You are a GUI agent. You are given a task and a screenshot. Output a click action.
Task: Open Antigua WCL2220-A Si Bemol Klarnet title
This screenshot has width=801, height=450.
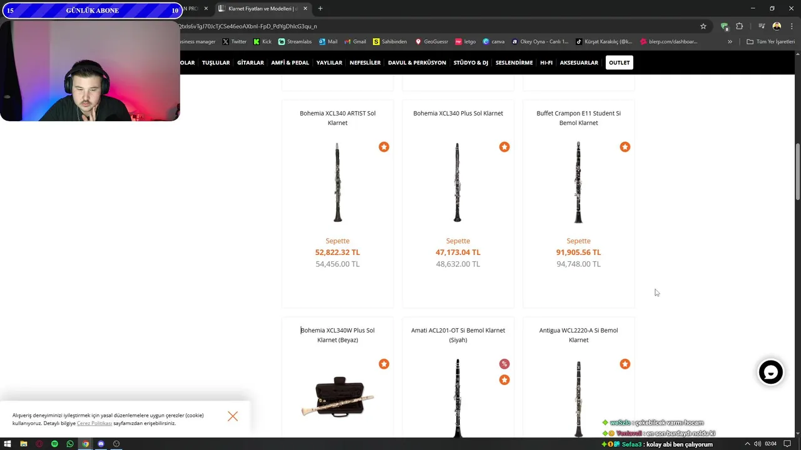pos(578,335)
